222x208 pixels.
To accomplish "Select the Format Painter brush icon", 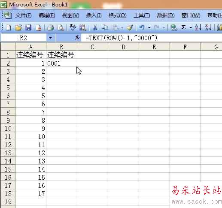I will (130, 27).
